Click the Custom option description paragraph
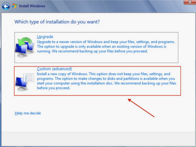The height and width of the screenshot is (147, 196). tap(107, 81)
